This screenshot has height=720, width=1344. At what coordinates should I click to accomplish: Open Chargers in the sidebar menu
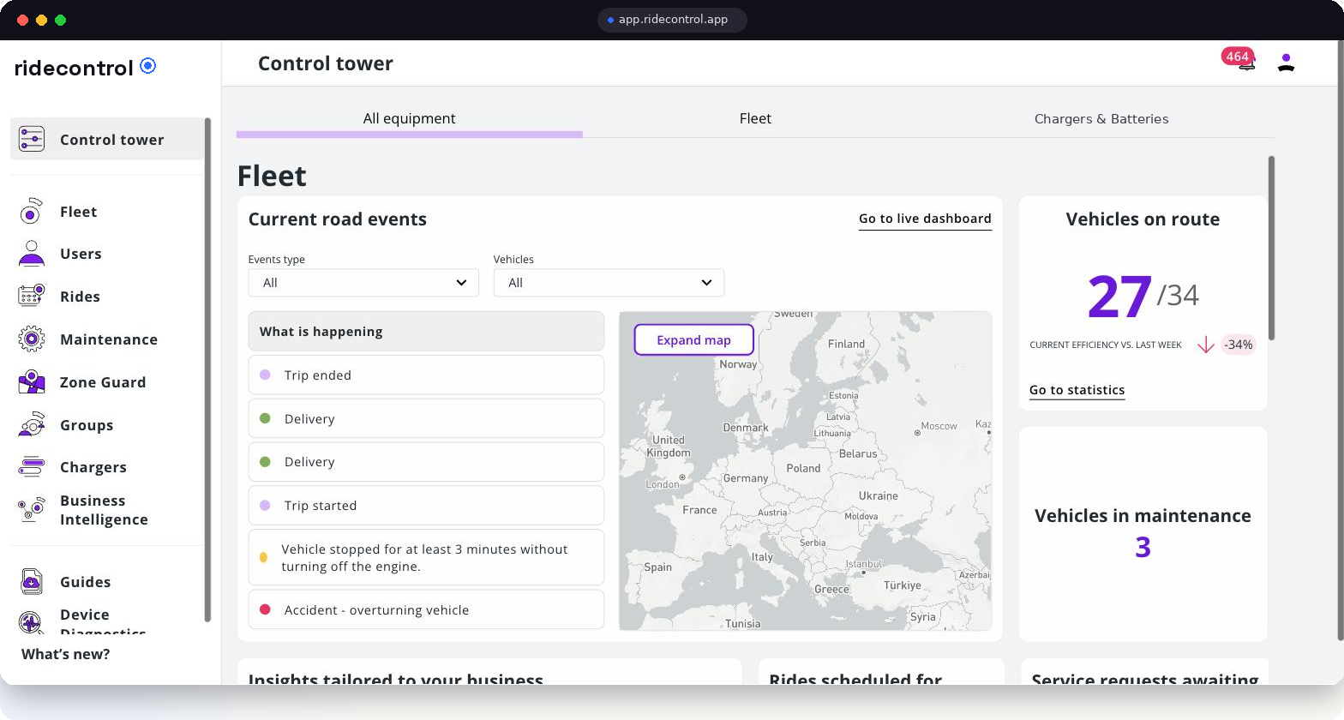click(93, 467)
